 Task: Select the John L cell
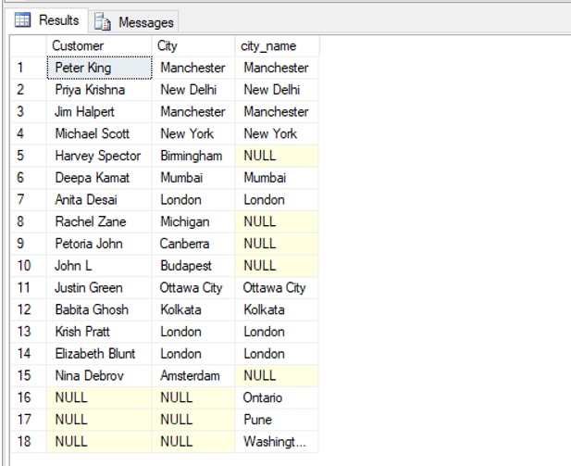pos(99,266)
